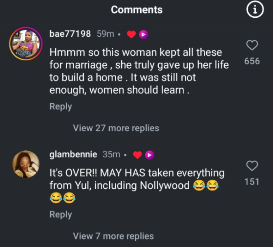Screen dimensions: 273x247
Task: Open bae77198 username profile link
Action: click(x=70, y=34)
